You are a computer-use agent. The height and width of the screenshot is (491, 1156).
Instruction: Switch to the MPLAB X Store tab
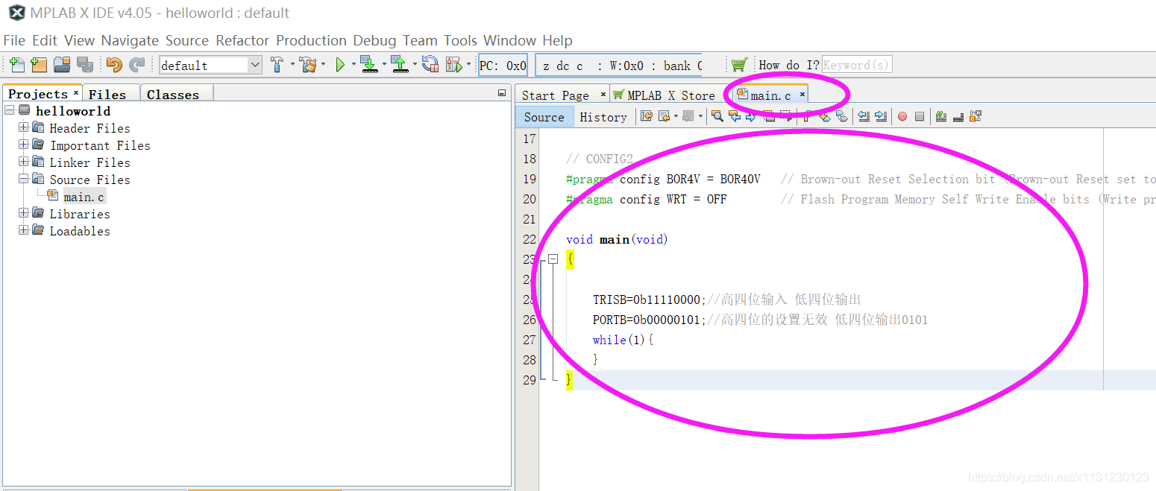(670, 95)
